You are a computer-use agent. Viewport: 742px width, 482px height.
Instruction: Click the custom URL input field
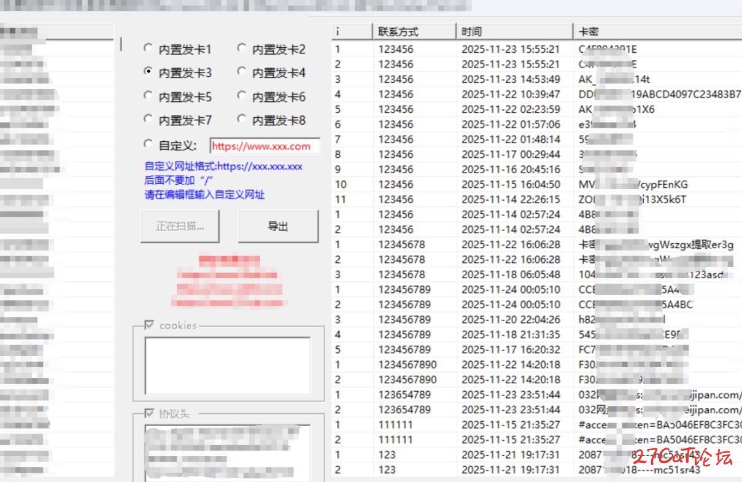[x=265, y=146]
